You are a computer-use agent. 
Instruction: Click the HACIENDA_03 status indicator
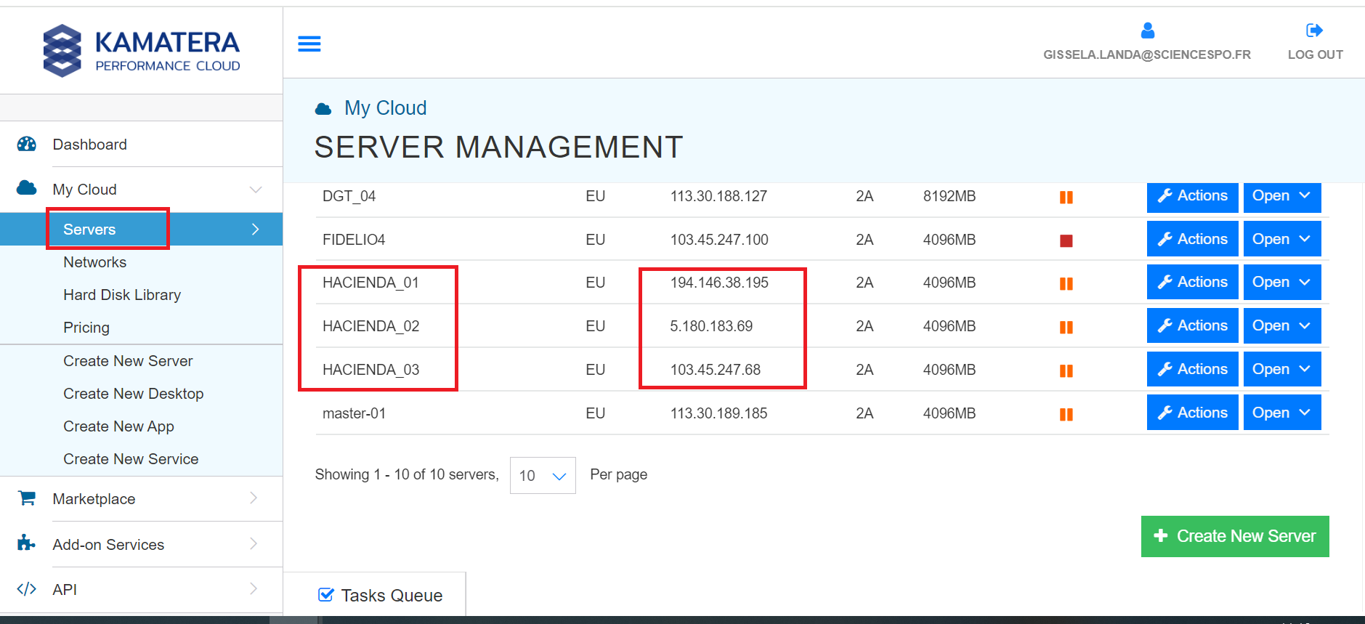[1066, 370]
